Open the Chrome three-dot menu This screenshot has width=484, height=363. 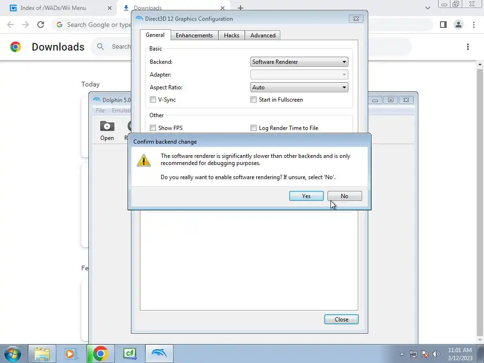474,25
